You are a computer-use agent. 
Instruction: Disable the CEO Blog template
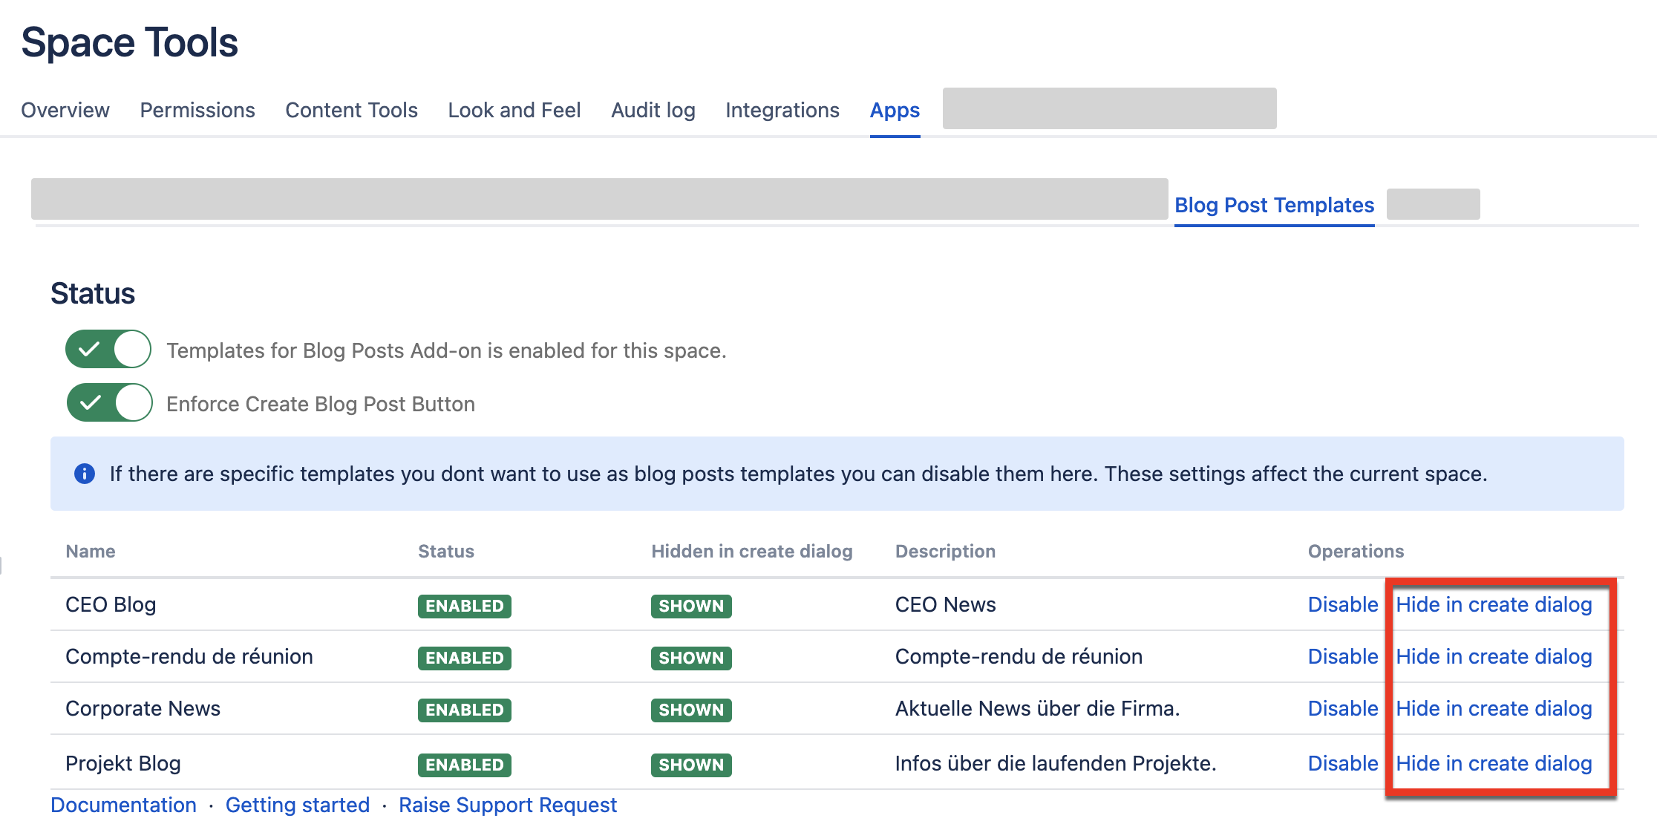click(1342, 604)
